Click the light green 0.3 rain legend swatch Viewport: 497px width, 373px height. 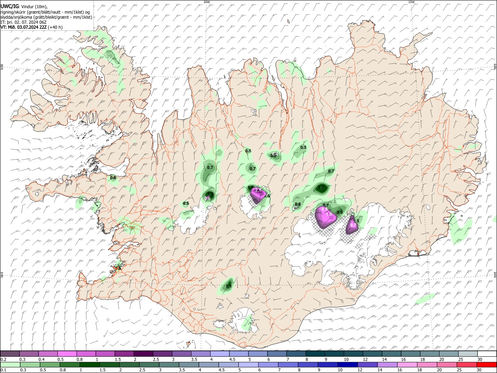point(30,364)
